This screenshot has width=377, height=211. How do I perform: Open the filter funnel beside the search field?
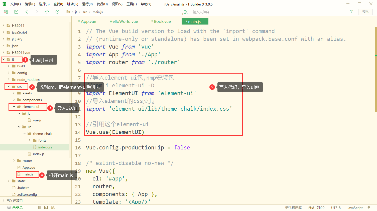(351, 12)
